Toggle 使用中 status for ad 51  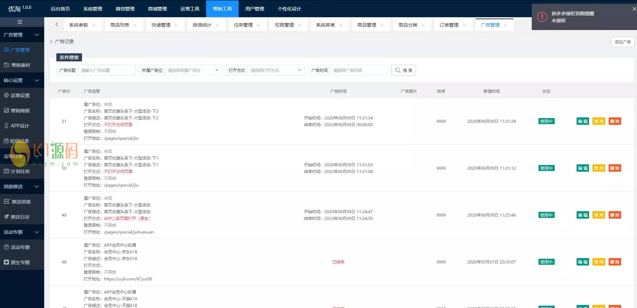point(546,121)
